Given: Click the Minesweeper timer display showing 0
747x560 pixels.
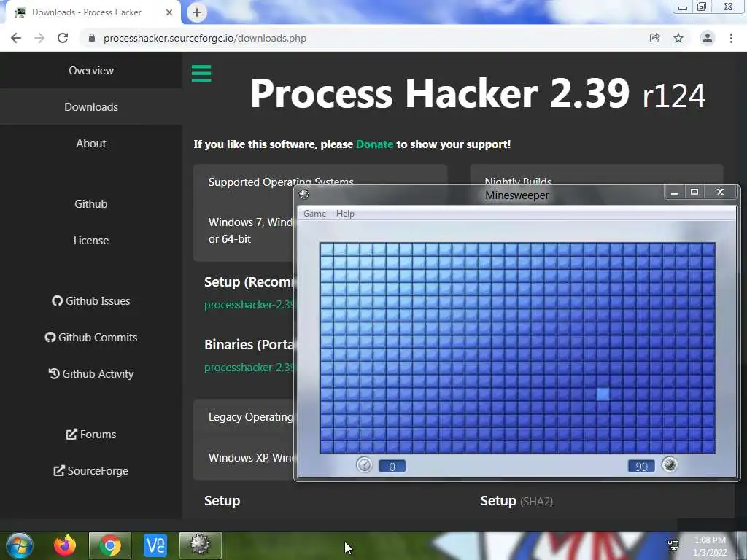Looking at the screenshot, I should tap(392, 466).
